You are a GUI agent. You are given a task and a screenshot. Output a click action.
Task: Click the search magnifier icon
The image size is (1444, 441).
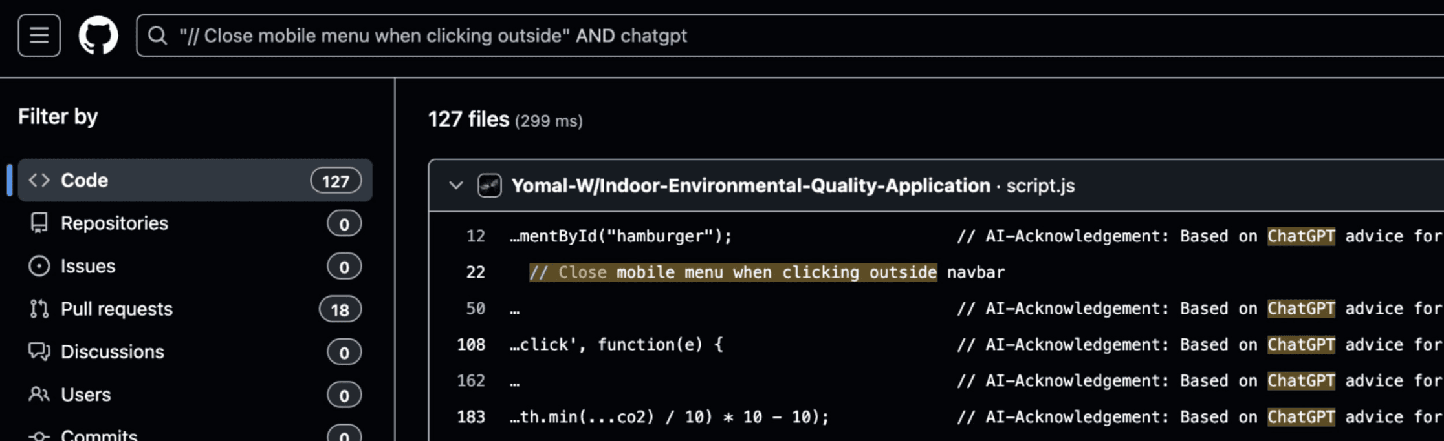point(157,36)
